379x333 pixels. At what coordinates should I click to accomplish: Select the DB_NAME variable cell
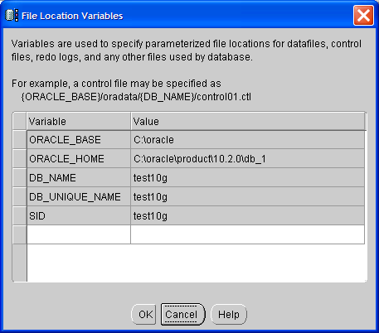click(79, 178)
